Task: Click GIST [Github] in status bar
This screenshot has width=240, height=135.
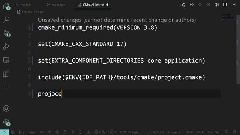Action: tap(129, 132)
